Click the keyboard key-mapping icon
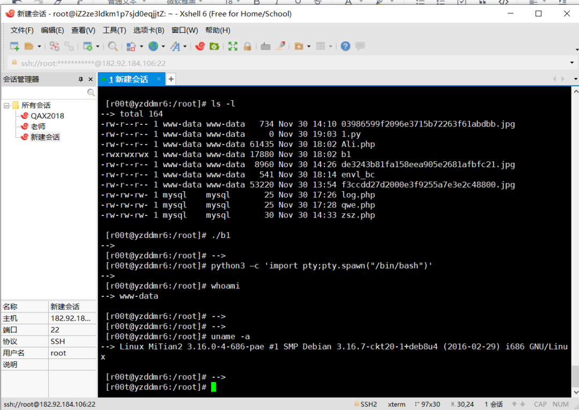 tap(265, 46)
